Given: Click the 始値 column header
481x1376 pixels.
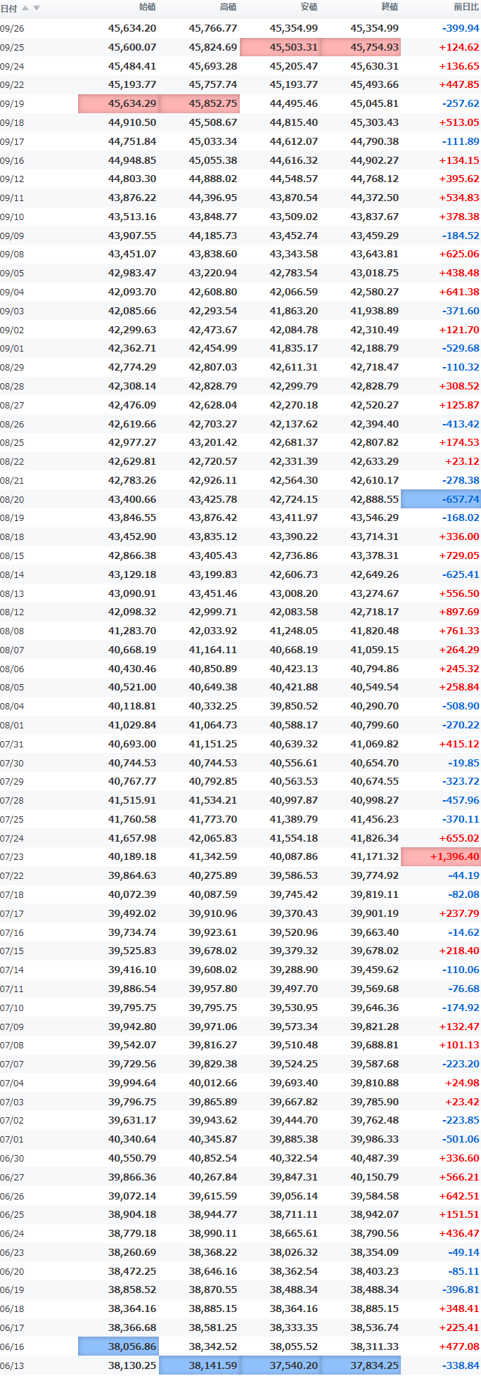Looking at the screenshot, I should pos(148,8).
